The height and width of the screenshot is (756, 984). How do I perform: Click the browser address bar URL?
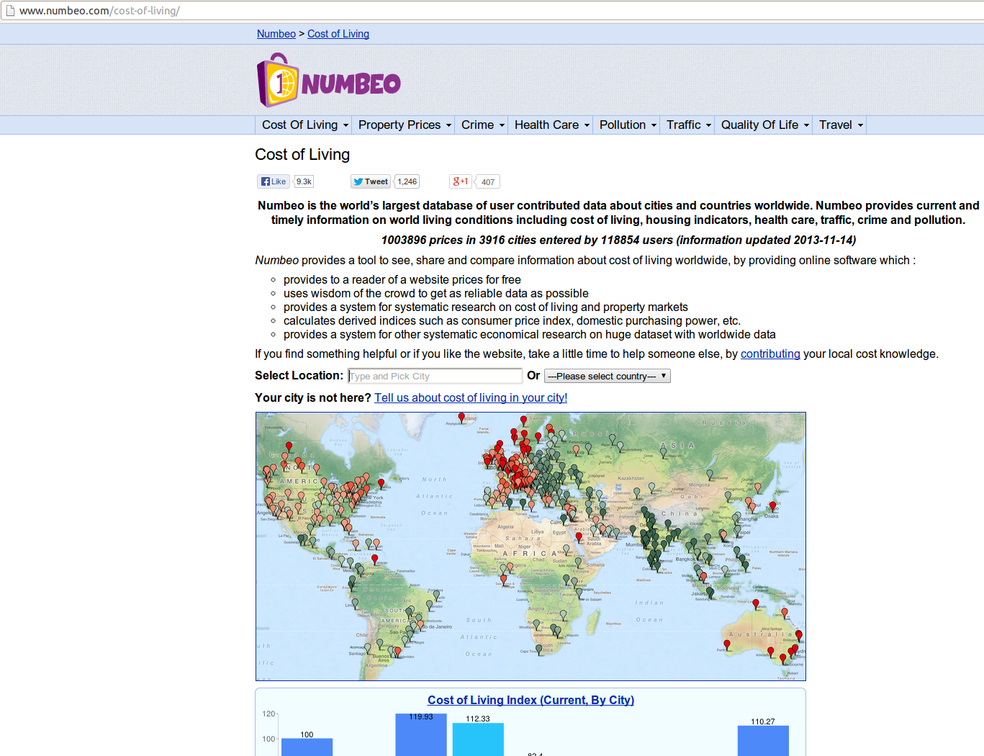(99, 11)
